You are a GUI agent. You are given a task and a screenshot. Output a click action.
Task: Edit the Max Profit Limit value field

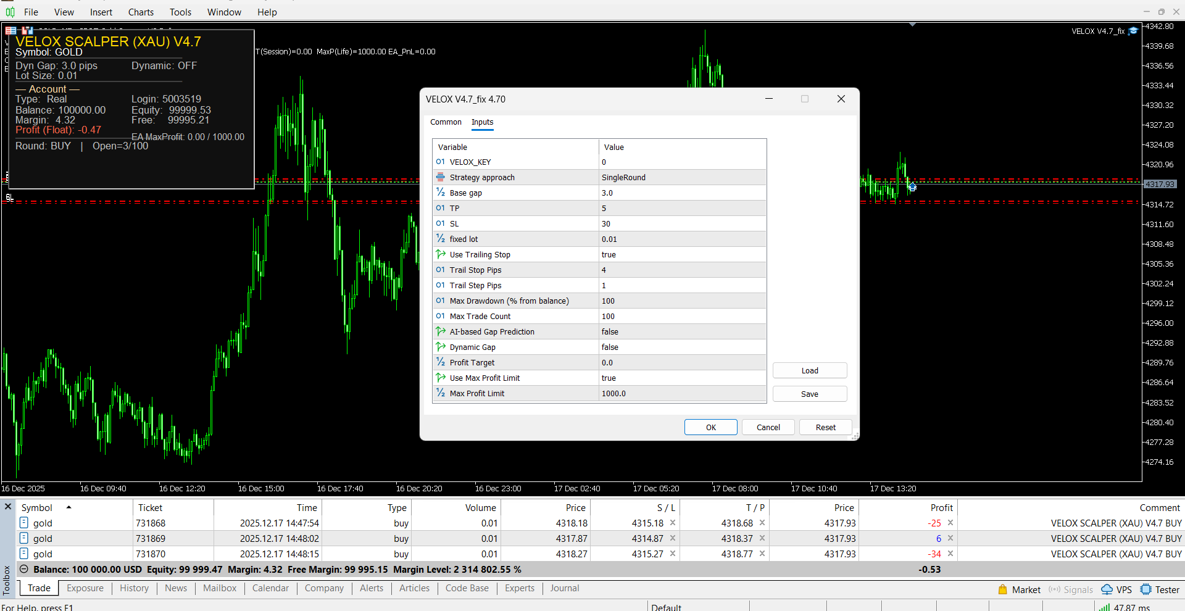[682, 393]
